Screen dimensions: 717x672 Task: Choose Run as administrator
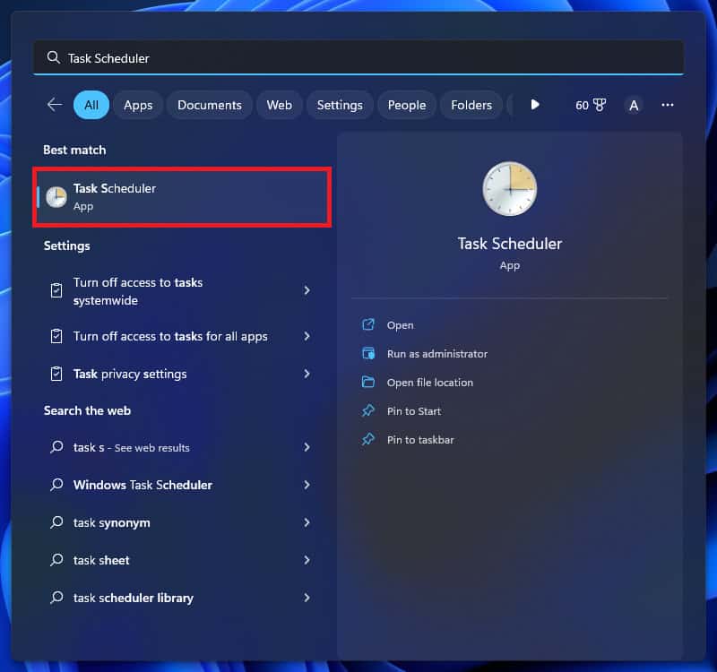(x=437, y=354)
